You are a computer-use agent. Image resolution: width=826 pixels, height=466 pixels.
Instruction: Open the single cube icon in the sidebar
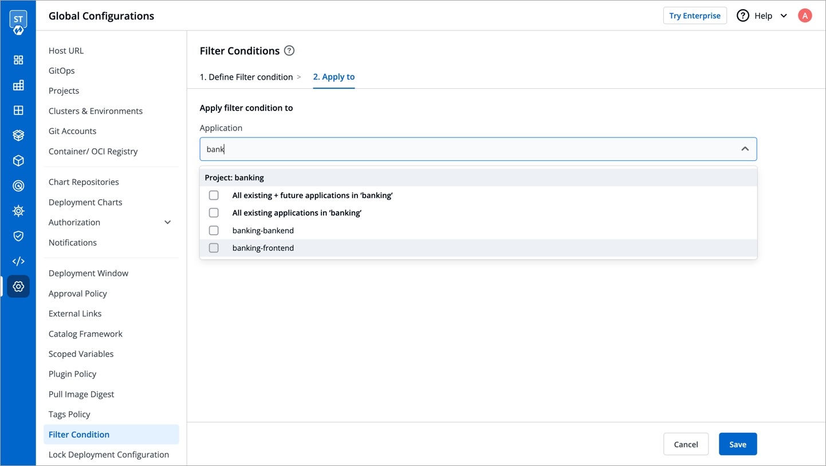18,161
